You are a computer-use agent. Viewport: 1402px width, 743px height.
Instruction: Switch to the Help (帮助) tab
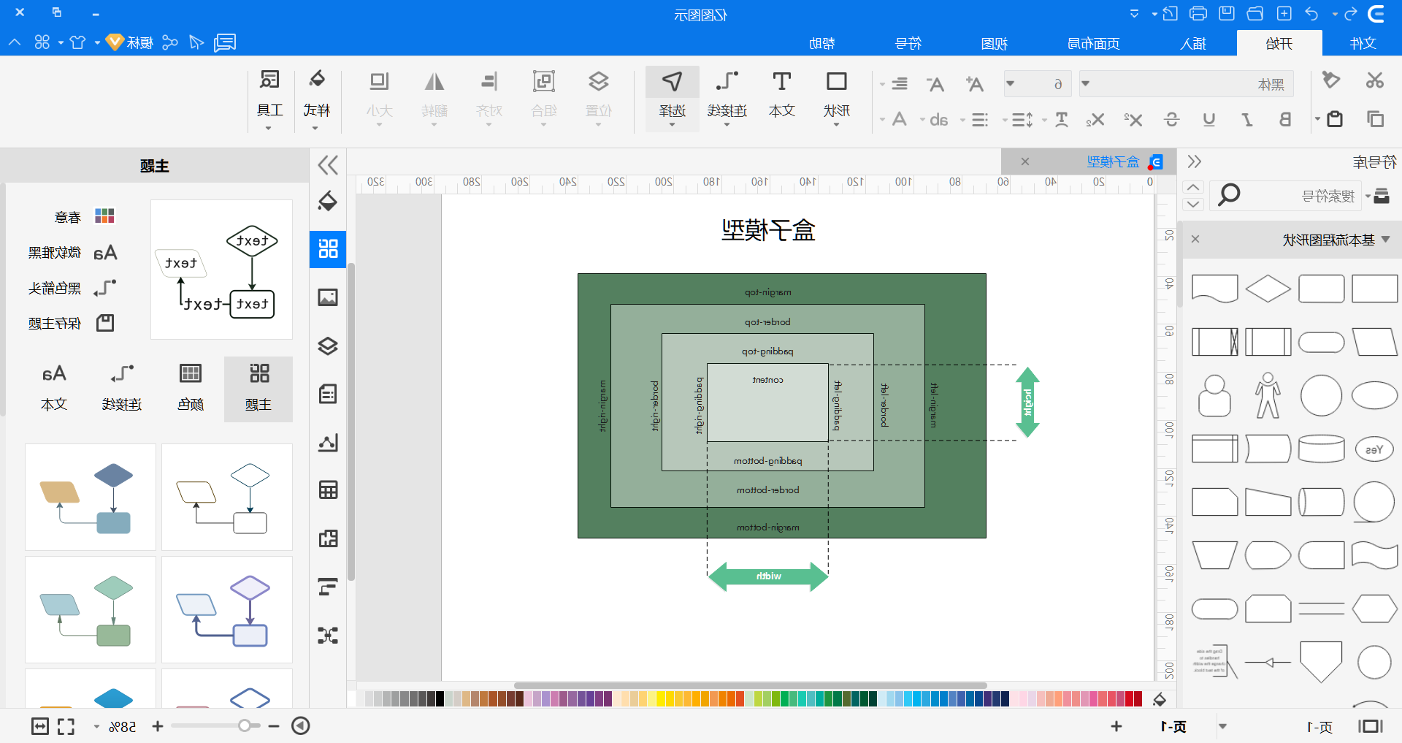tap(822, 43)
